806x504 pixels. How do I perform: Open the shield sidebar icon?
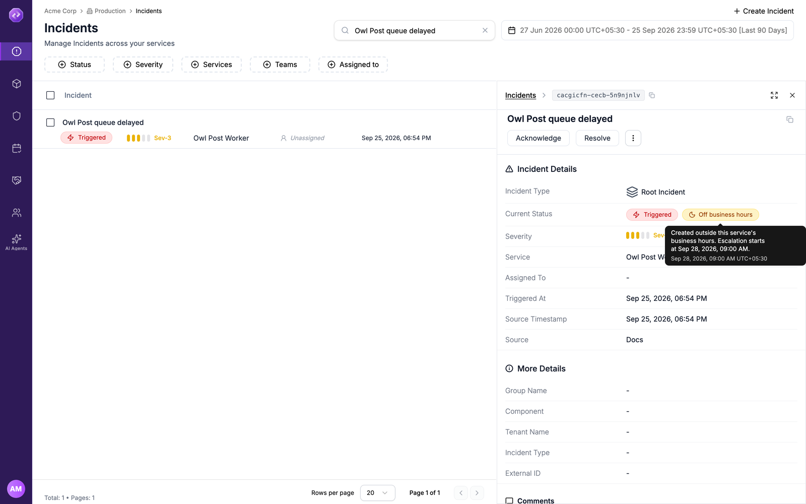(x=16, y=116)
